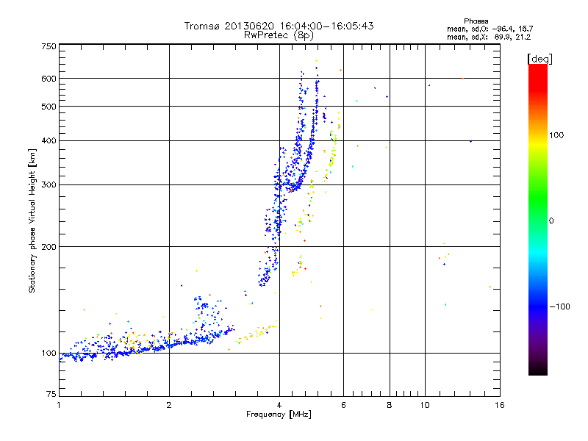Click the 'Frequency [MHz]' axis label

point(279,415)
